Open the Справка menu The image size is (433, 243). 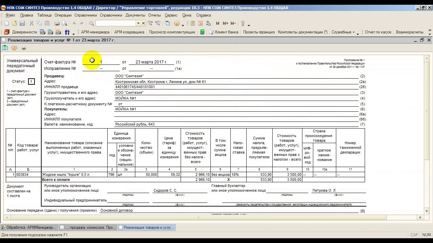pos(203,15)
